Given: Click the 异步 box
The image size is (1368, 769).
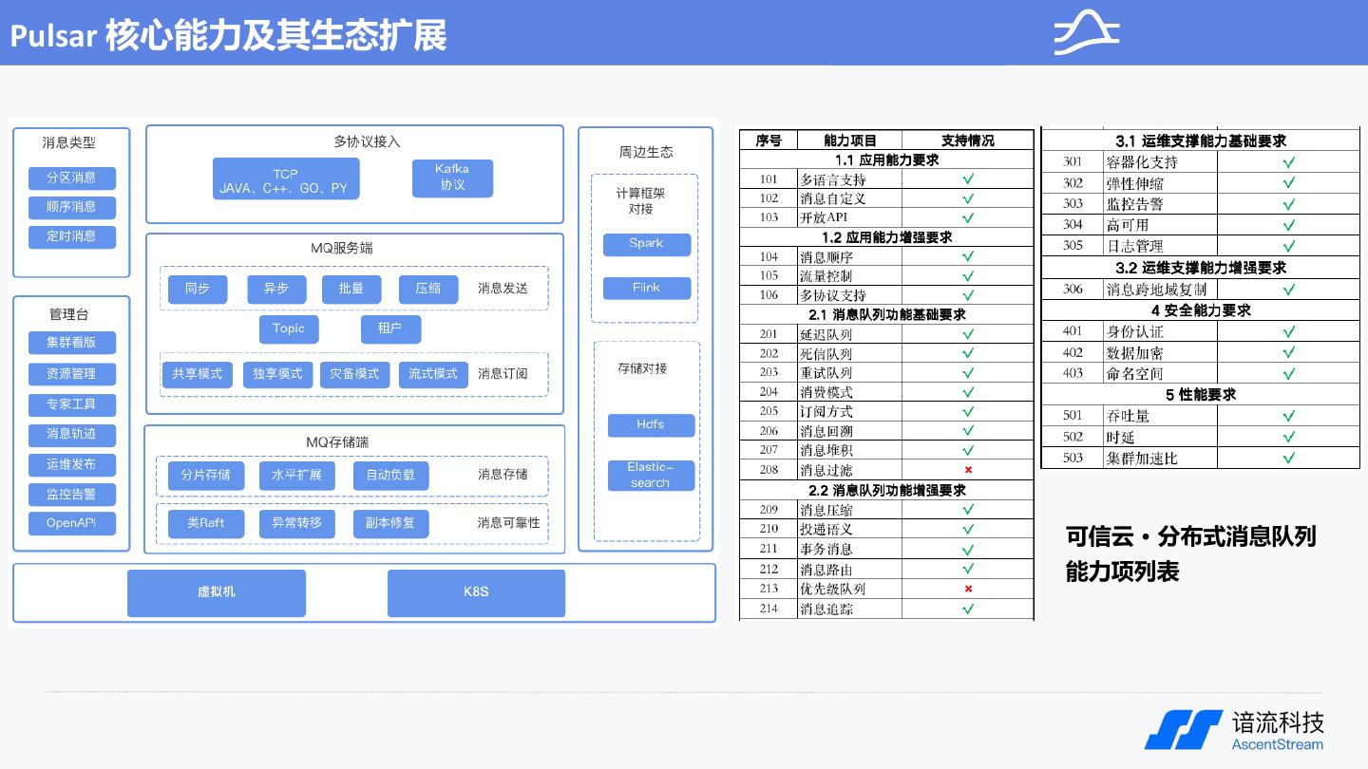Looking at the screenshot, I should pyautogui.click(x=276, y=289).
